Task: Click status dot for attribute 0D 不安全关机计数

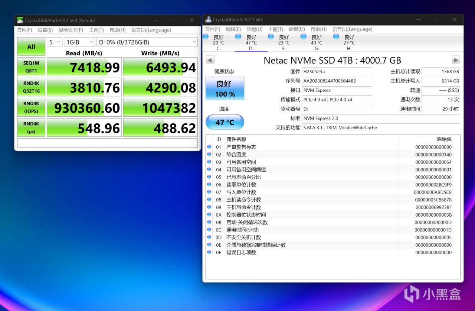Action: 209,237
